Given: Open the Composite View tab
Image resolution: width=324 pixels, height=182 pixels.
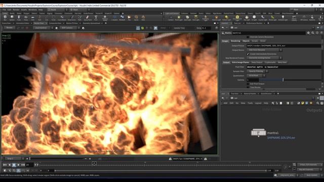Looking at the screenshot, I should point(55,23).
